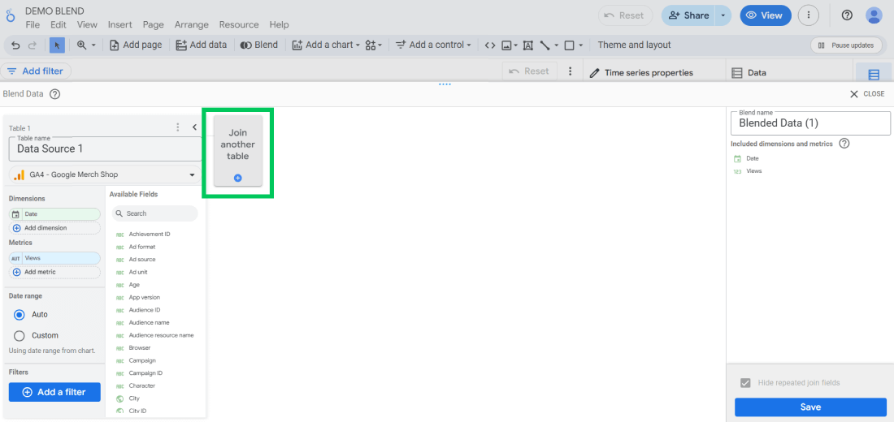Click the undo arrow in the toolbar
894x422 pixels.
15,45
